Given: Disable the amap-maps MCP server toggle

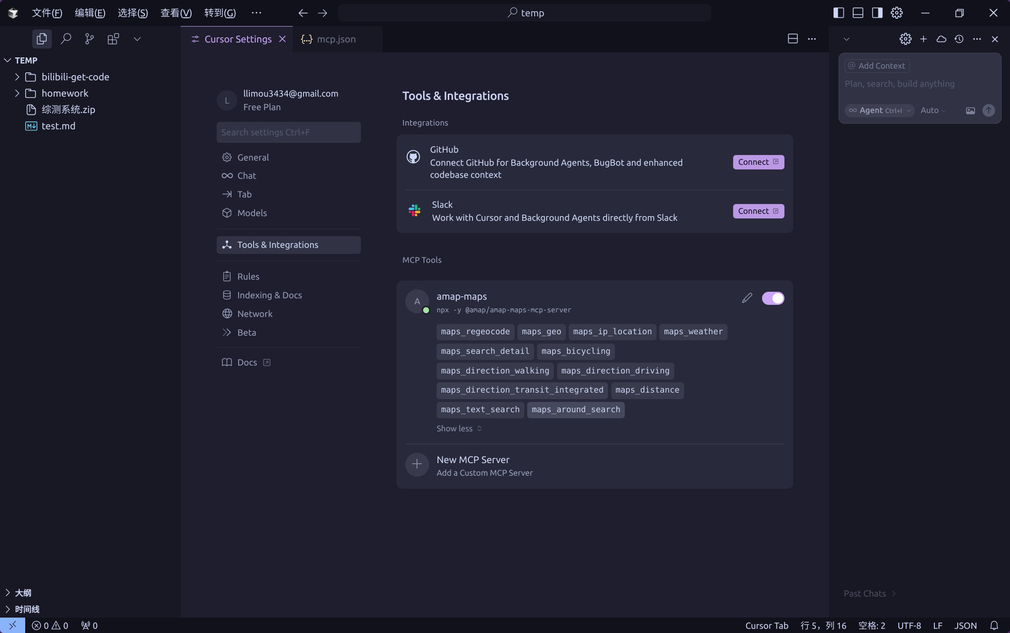Looking at the screenshot, I should (773, 298).
